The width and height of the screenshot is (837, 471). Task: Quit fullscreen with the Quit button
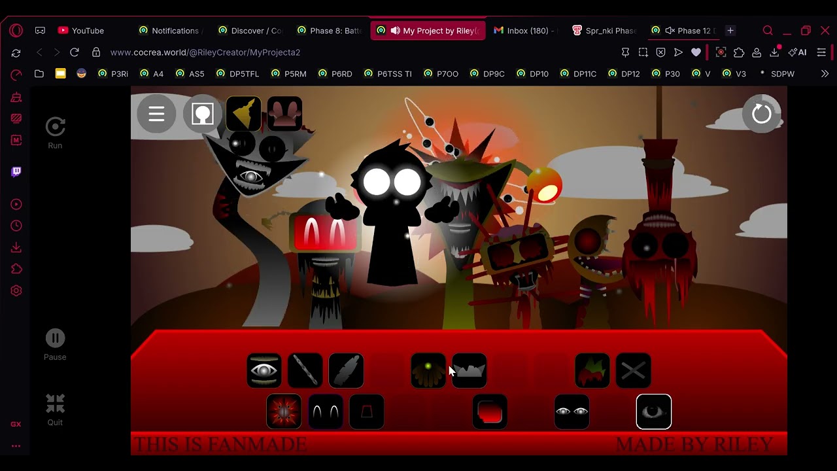pyautogui.click(x=55, y=410)
